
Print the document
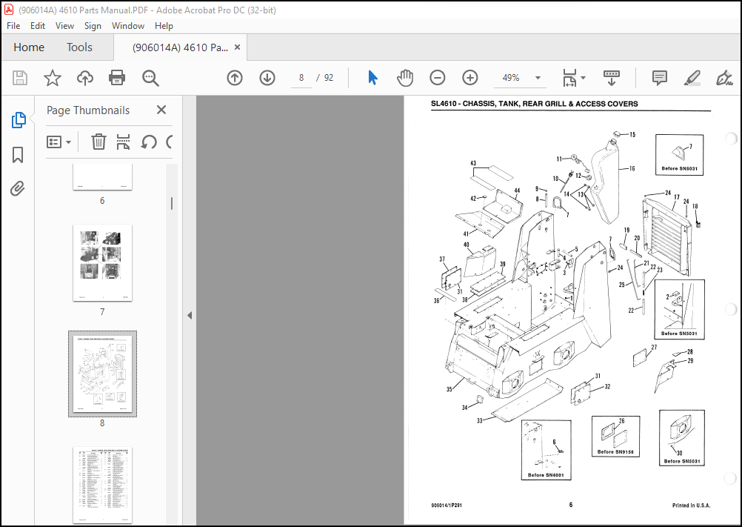117,78
